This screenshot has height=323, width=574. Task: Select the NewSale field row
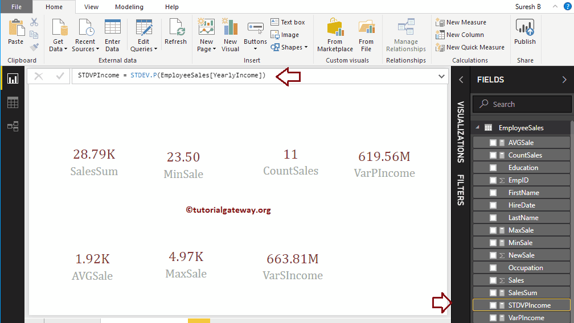[x=522, y=255]
